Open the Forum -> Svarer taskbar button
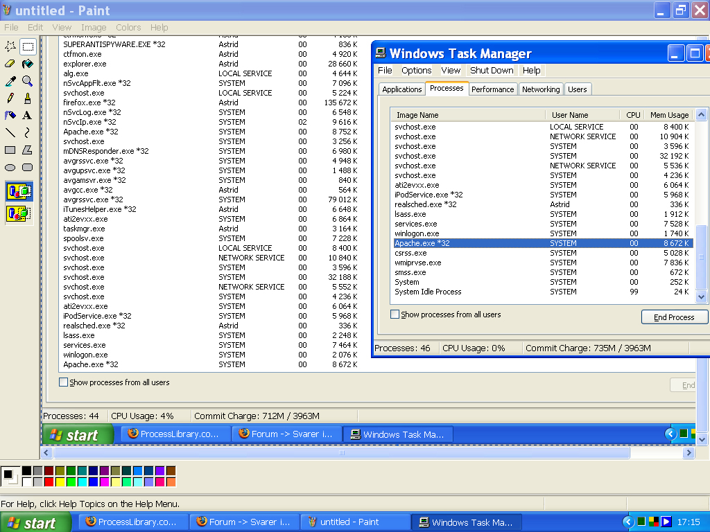The width and height of the screenshot is (710, 532). pyautogui.click(x=245, y=522)
